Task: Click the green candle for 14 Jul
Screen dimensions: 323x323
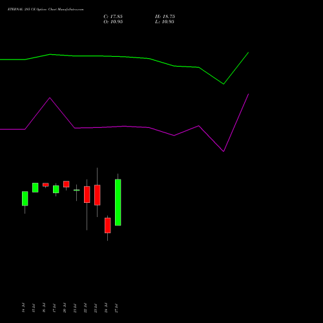Action: tap(25, 198)
